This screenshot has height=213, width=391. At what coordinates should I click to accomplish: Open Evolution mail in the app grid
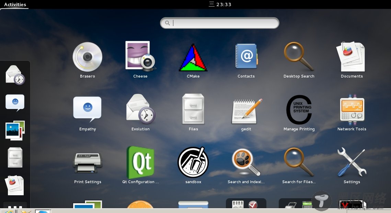pyautogui.click(x=141, y=109)
